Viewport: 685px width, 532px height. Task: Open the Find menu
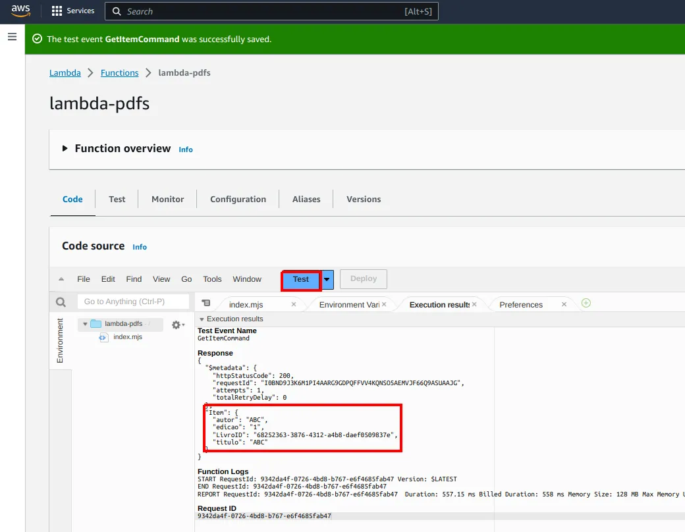(134, 279)
